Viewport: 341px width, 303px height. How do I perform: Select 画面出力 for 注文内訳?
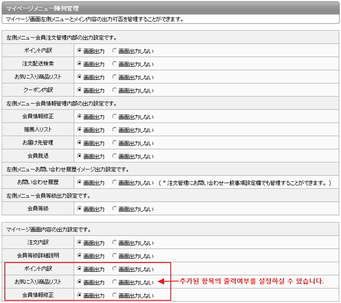[x=80, y=242]
